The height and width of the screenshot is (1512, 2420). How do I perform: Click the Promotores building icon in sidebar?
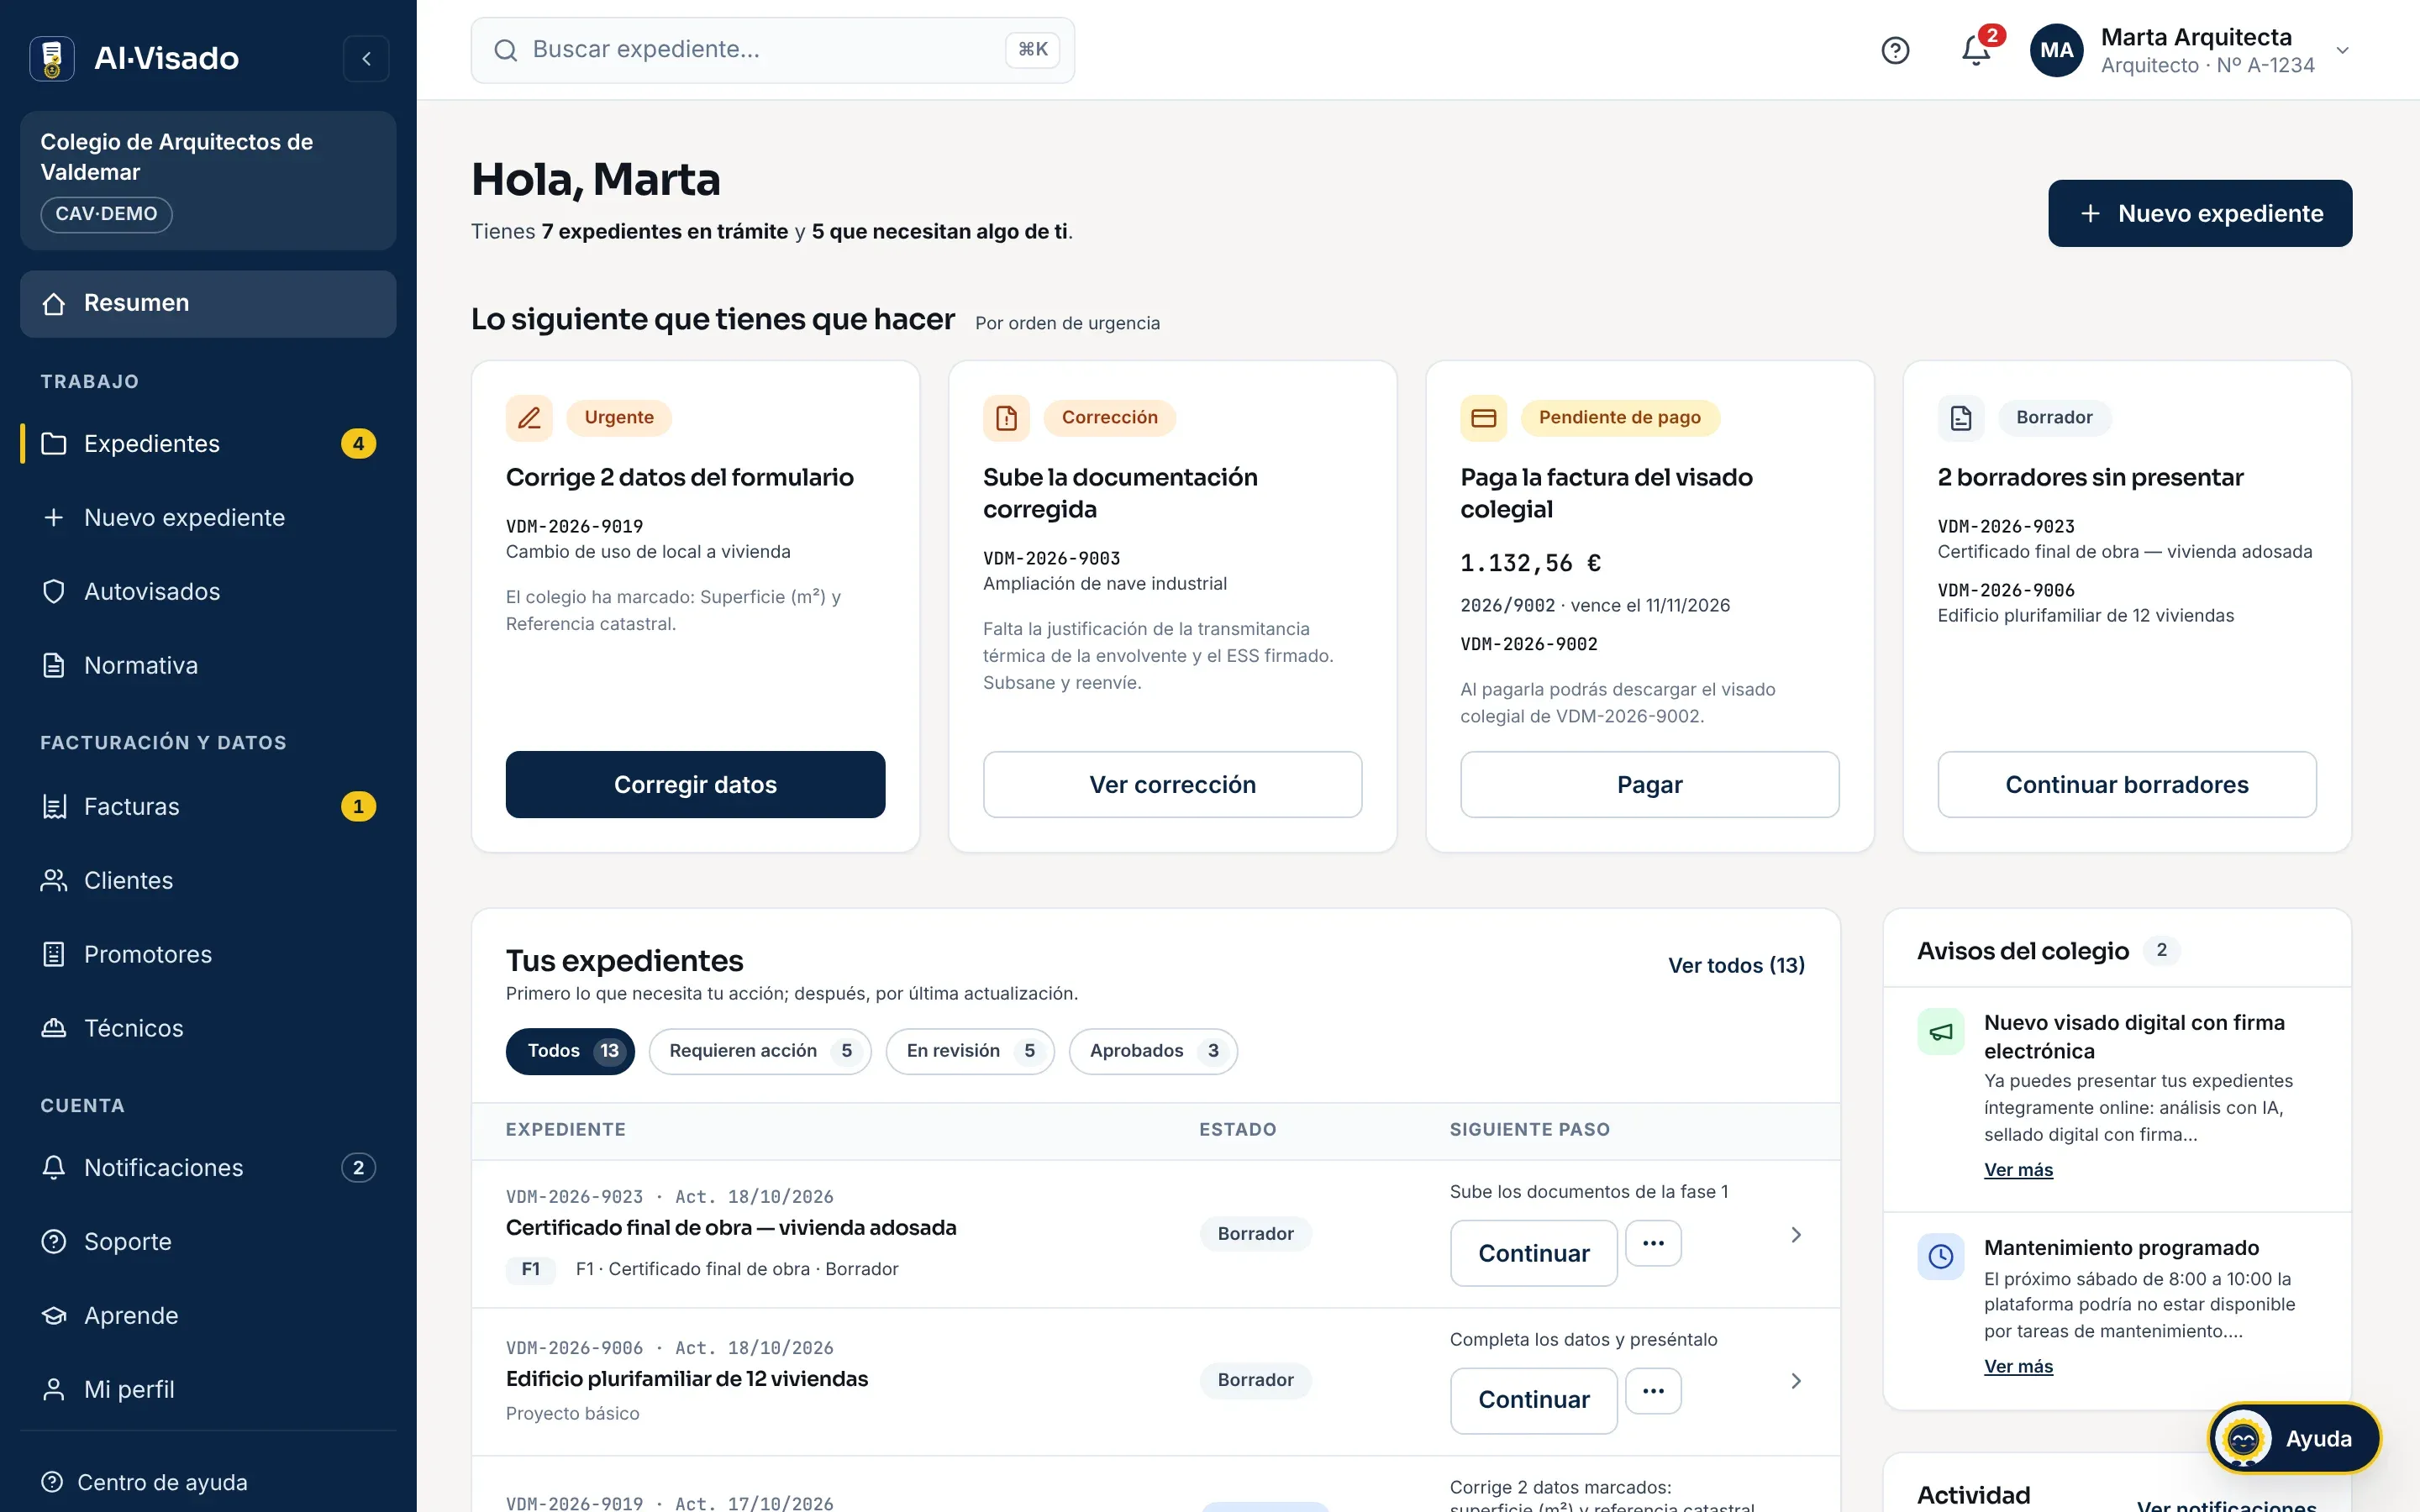click(54, 955)
